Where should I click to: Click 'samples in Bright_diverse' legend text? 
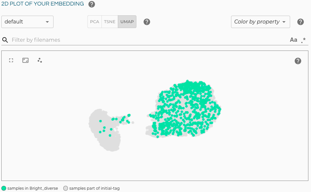33,188
